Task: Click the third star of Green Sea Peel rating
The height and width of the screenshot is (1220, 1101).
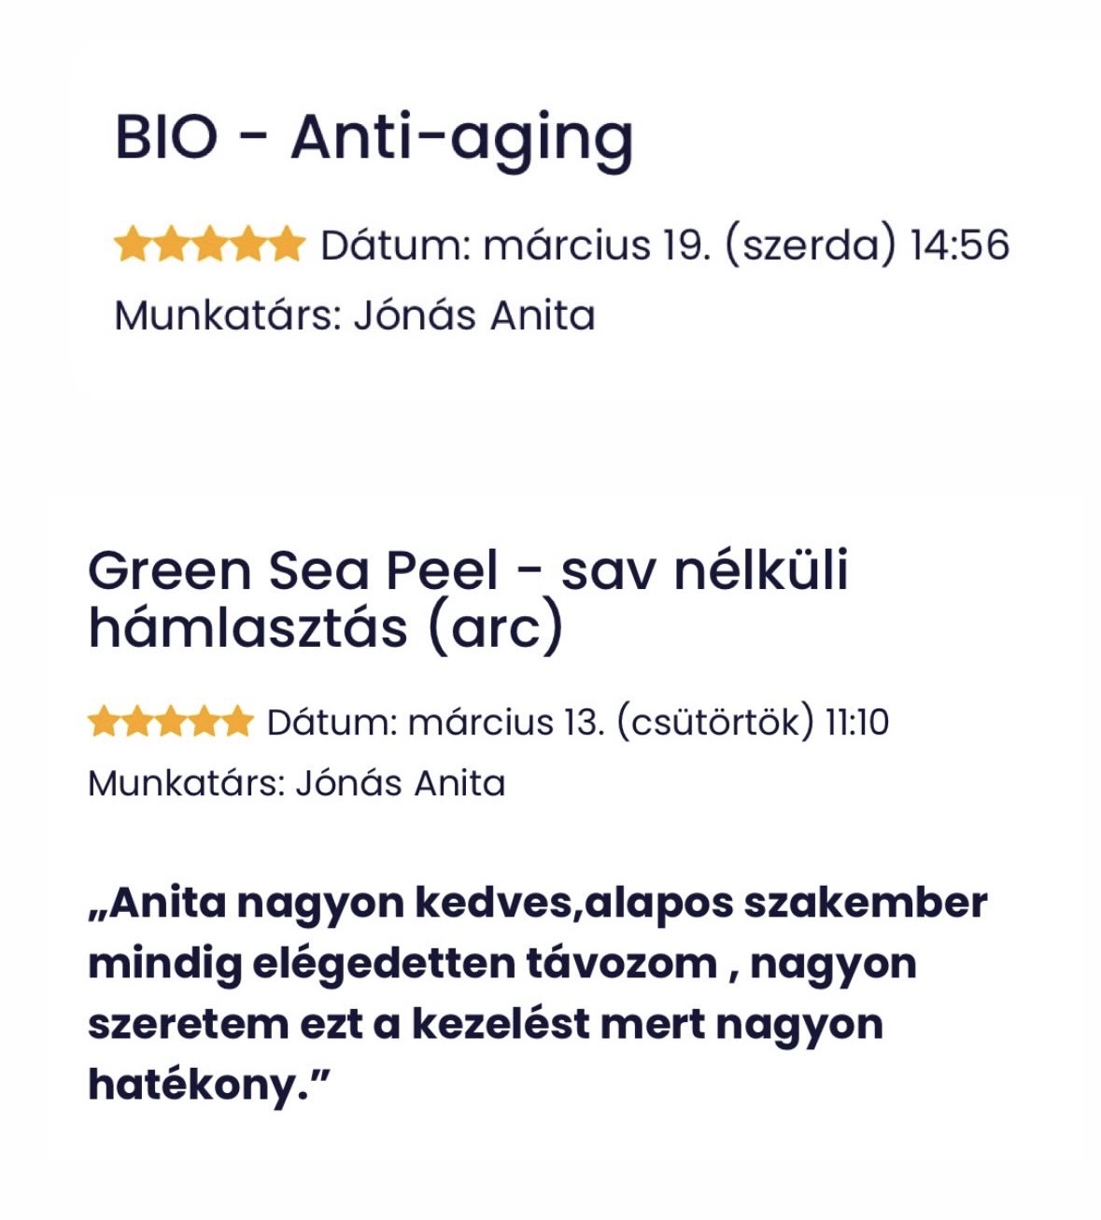Action: click(x=171, y=722)
